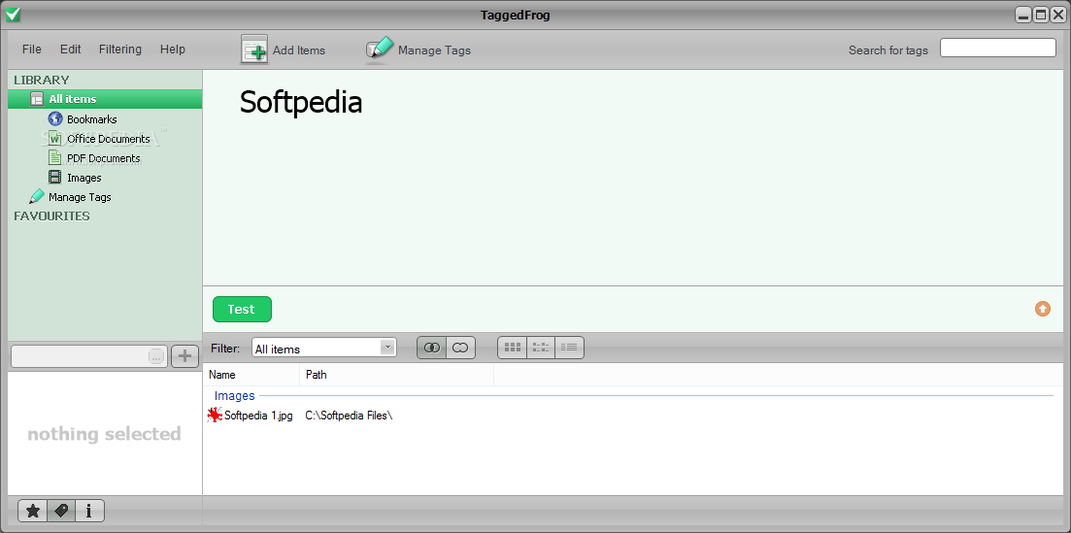This screenshot has width=1071, height=533.
Task: Click the Office Documents icon
Action: pos(55,138)
